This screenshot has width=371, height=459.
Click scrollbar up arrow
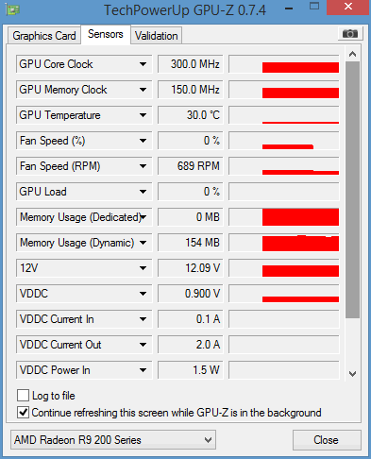pyautogui.click(x=352, y=54)
